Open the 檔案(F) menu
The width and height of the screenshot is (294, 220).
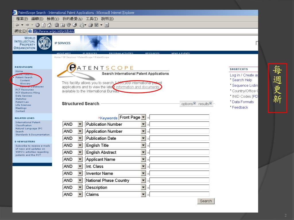pos(22,19)
